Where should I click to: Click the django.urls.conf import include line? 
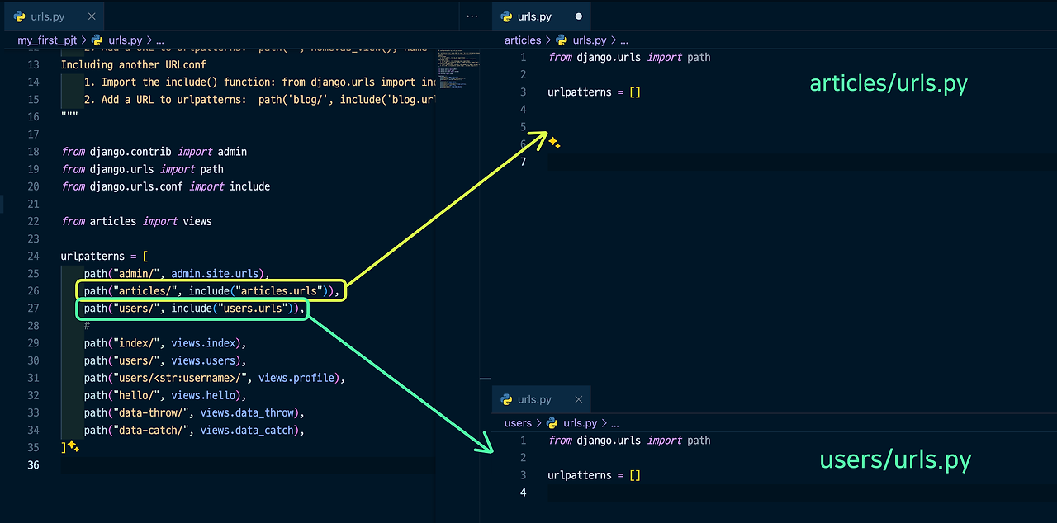[x=165, y=186]
